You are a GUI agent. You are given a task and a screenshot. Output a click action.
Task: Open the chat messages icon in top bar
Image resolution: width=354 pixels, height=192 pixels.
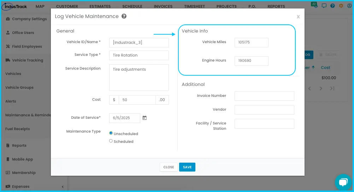324,6
